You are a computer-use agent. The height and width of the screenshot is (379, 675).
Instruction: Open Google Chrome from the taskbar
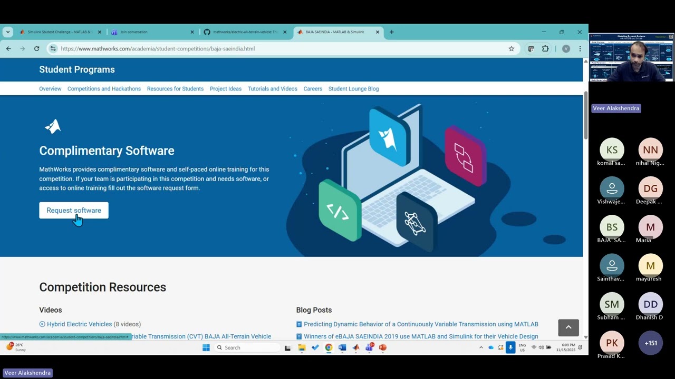[329, 347]
